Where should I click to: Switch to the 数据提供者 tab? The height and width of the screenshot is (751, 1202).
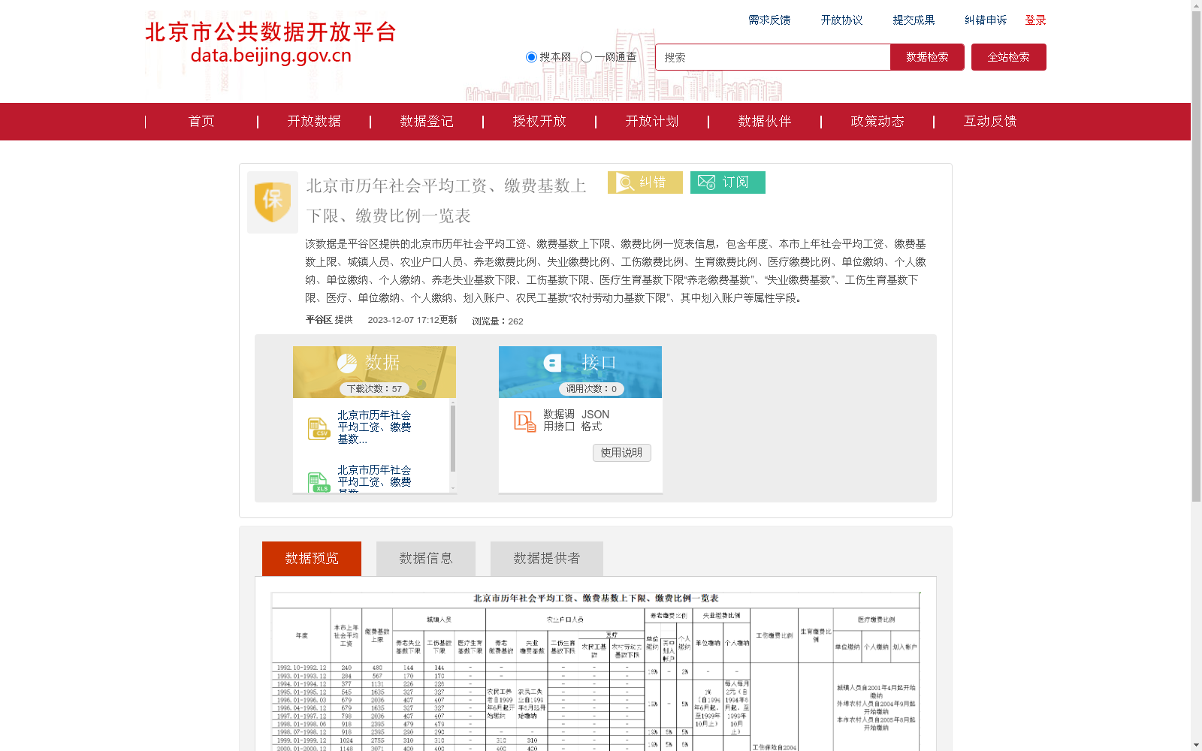546,558
